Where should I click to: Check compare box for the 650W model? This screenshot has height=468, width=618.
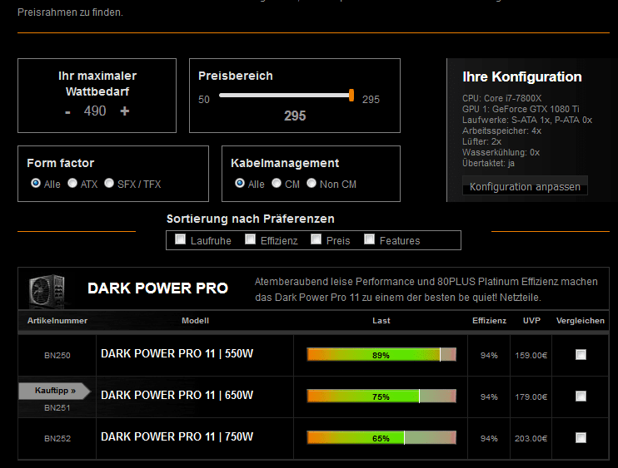581,396
